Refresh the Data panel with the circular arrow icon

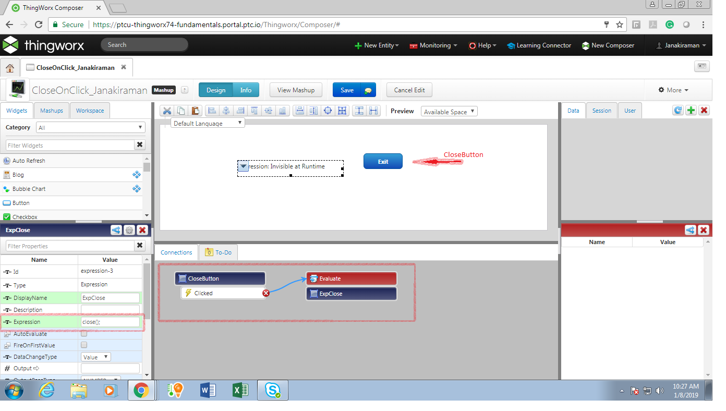(677, 110)
